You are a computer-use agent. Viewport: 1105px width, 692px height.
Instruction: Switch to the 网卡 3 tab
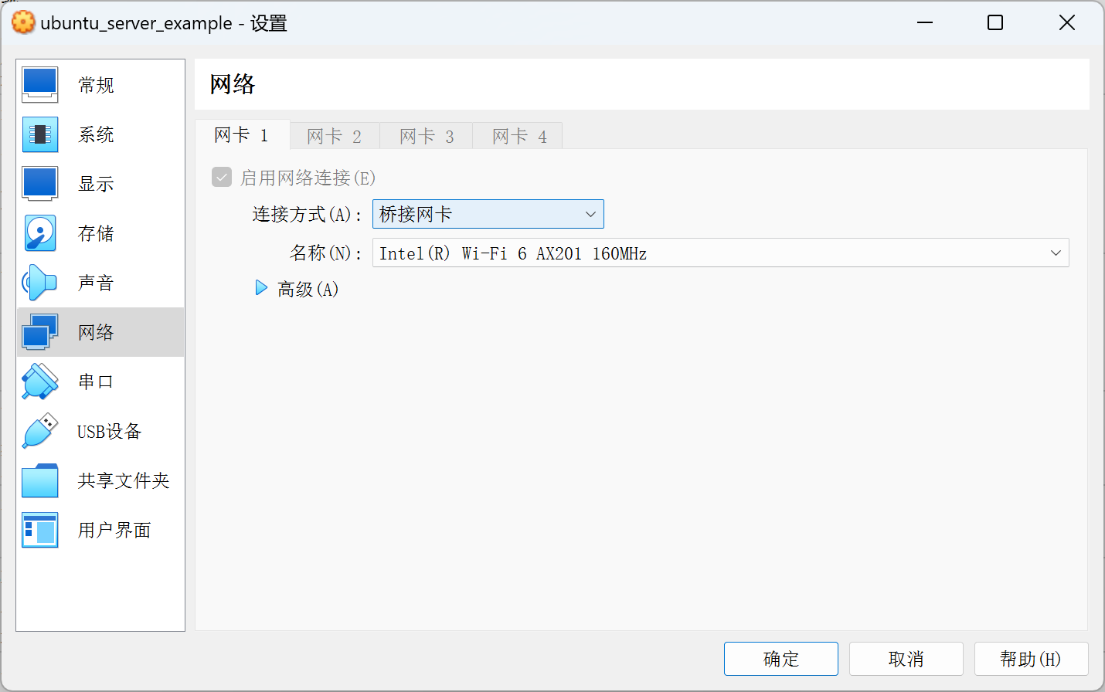tap(427, 137)
